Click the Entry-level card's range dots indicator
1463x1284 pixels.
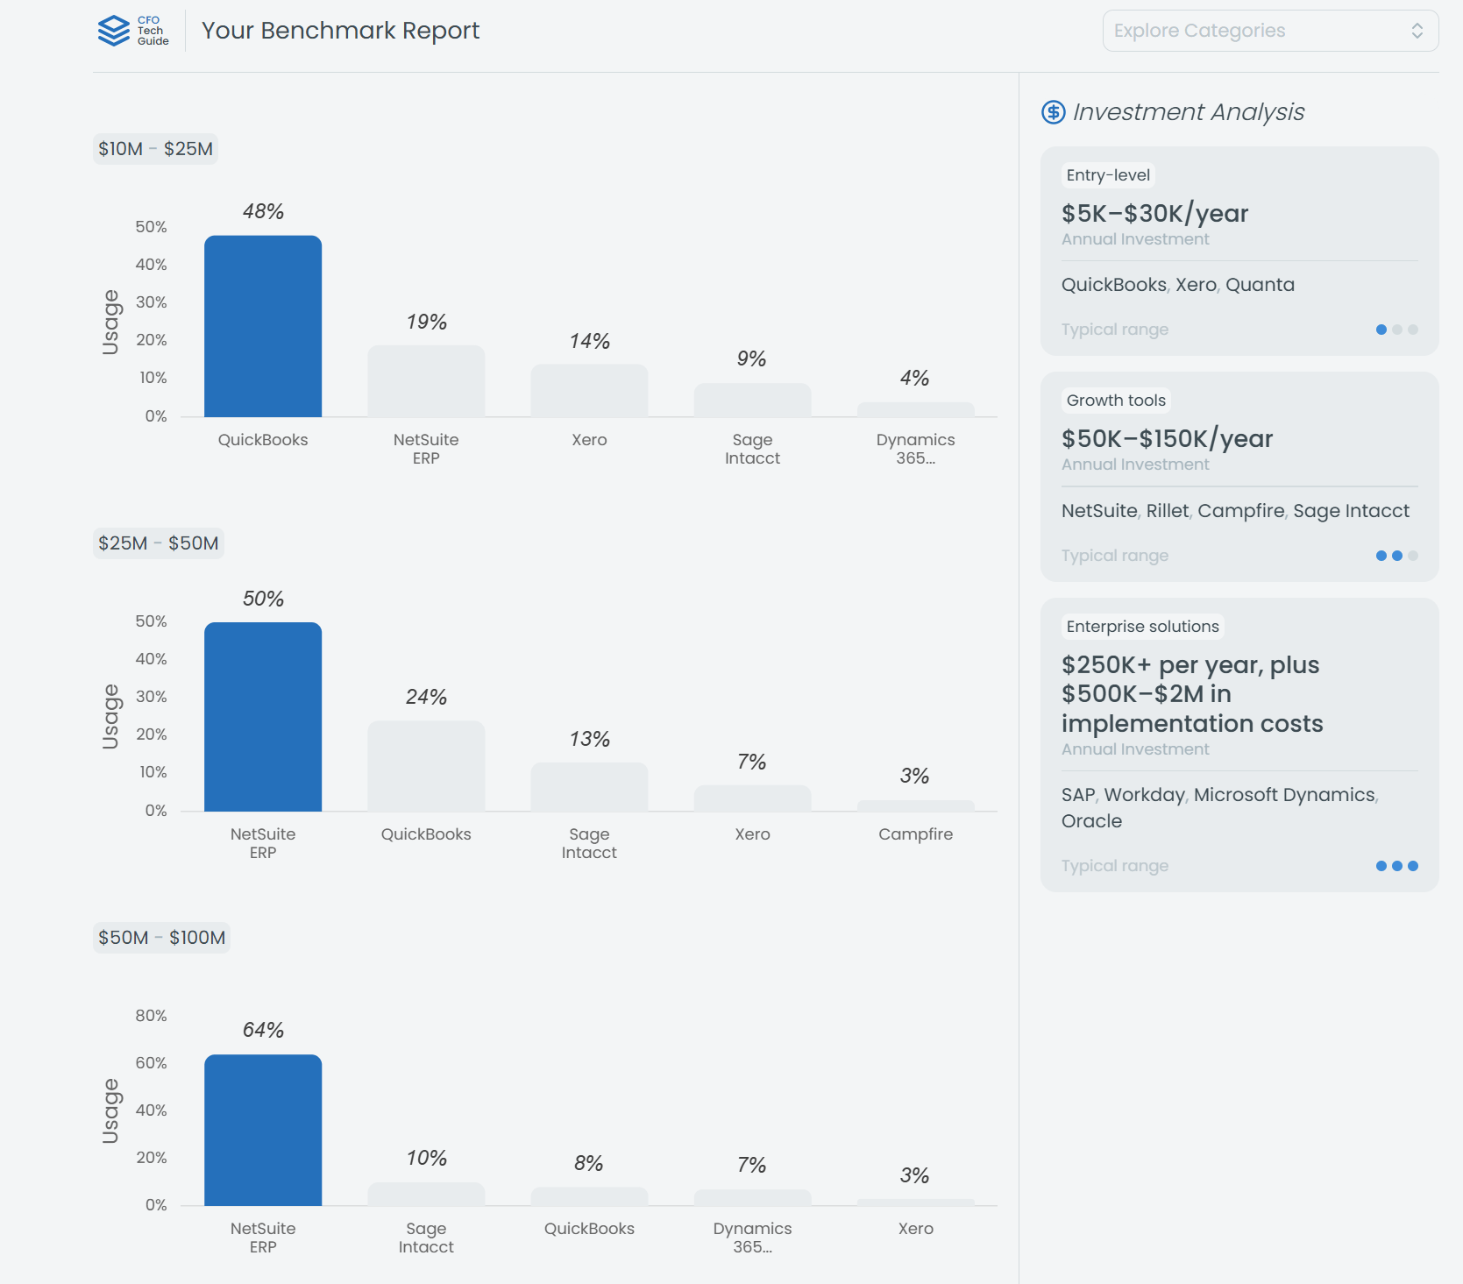point(1397,330)
